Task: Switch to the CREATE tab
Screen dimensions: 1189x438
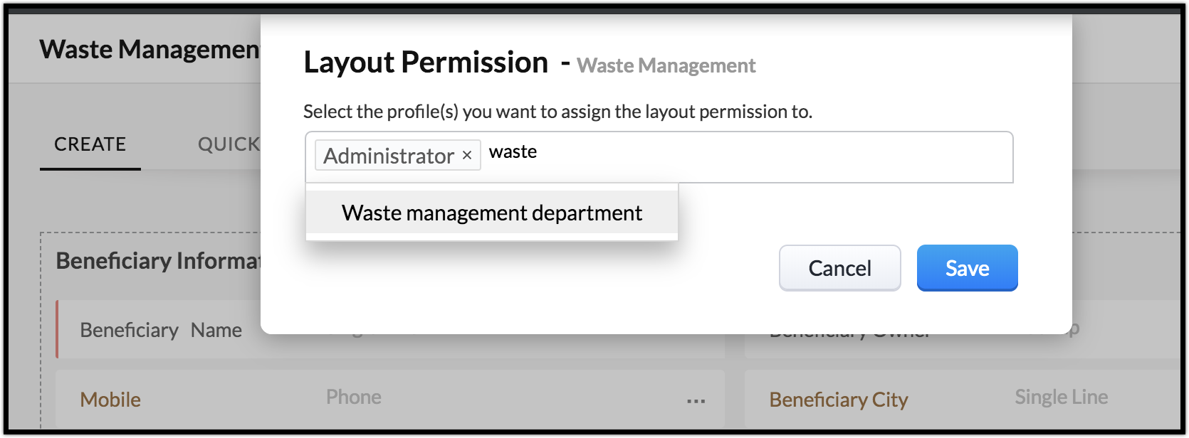Action: coord(90,144)
